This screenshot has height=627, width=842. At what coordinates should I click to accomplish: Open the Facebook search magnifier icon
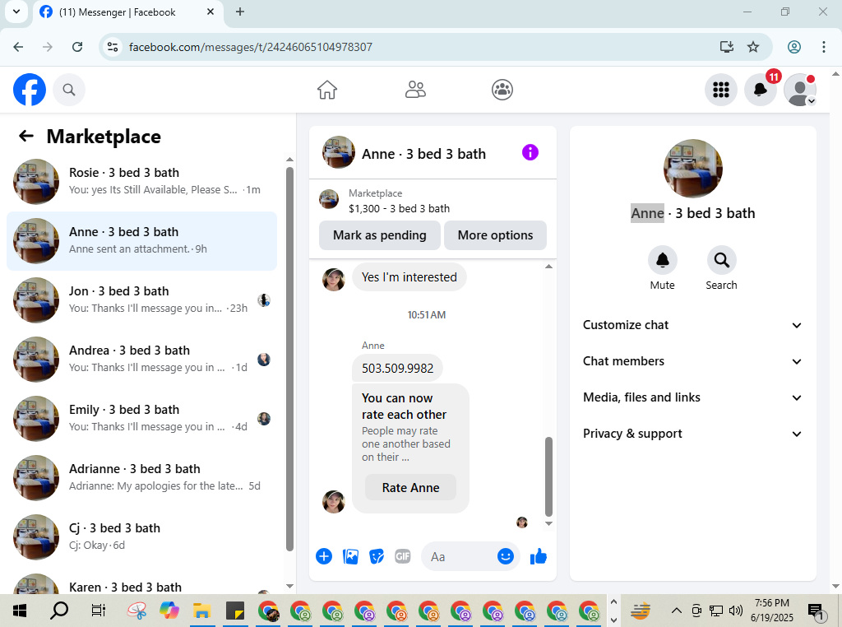tap(69, 90)
